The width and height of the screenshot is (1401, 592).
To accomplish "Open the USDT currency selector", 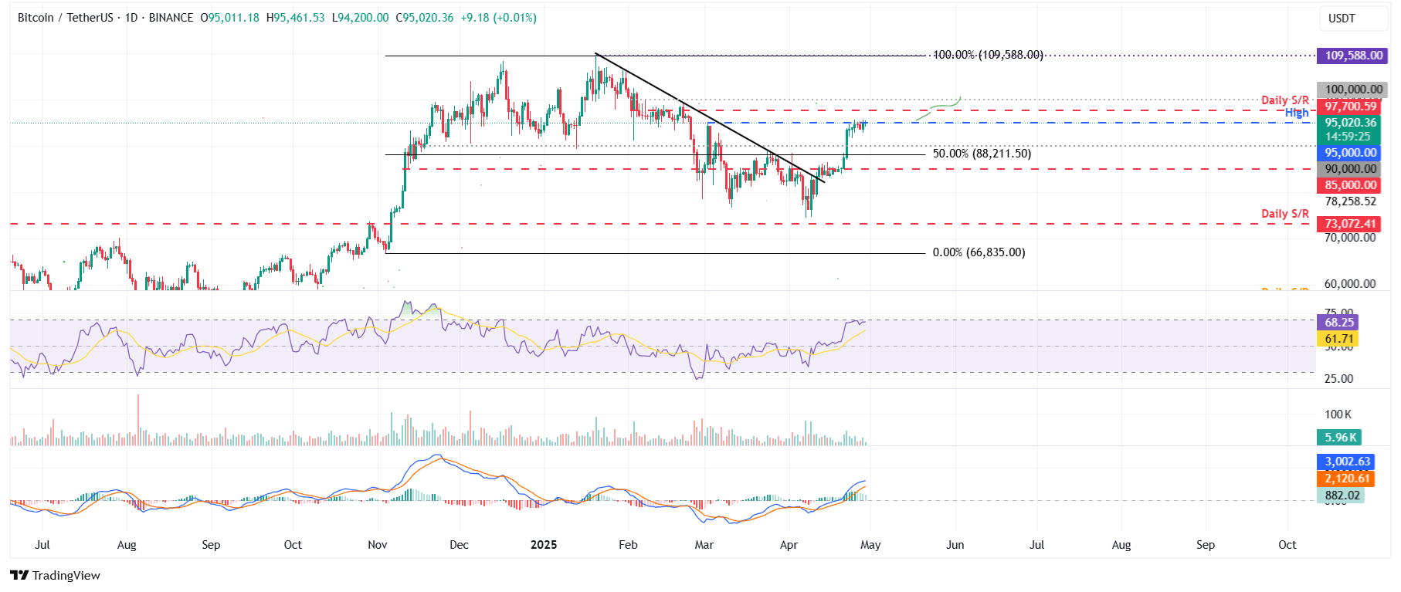I will pyautogui.click(x=1352, y=19).
